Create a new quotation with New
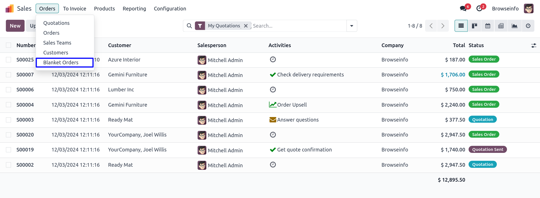 pos(15,26)
